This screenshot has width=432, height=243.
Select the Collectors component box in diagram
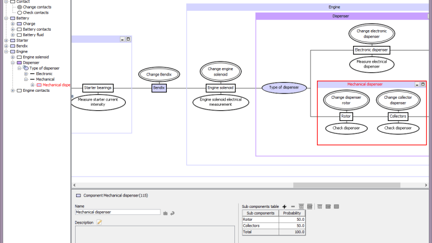(398, 116)
